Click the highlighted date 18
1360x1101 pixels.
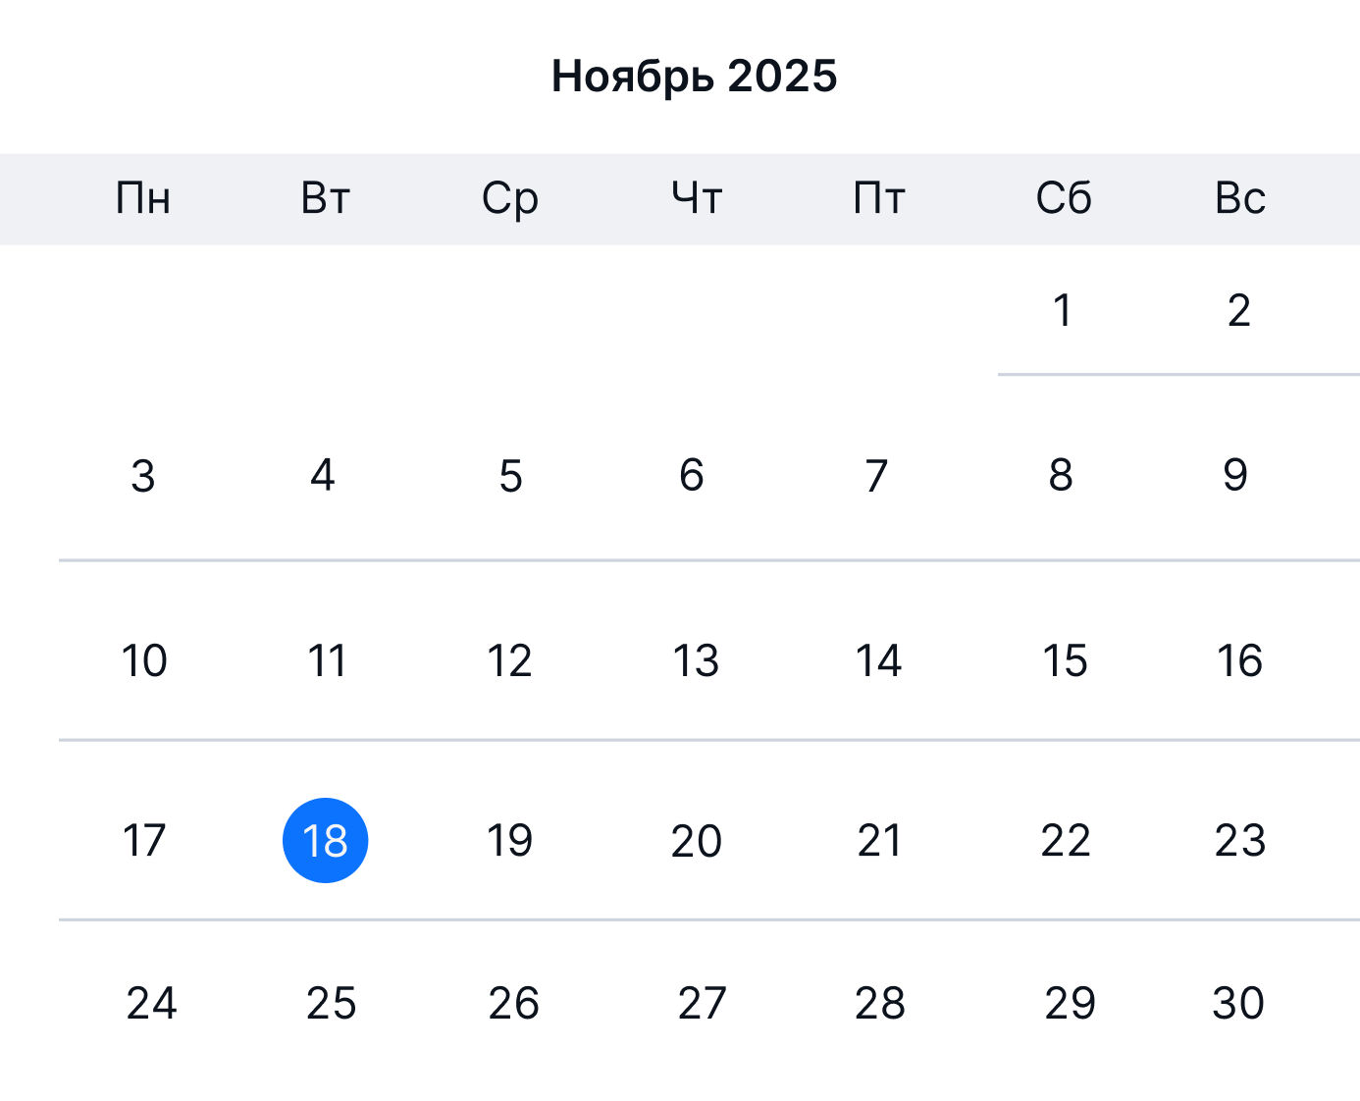(326, 840)
